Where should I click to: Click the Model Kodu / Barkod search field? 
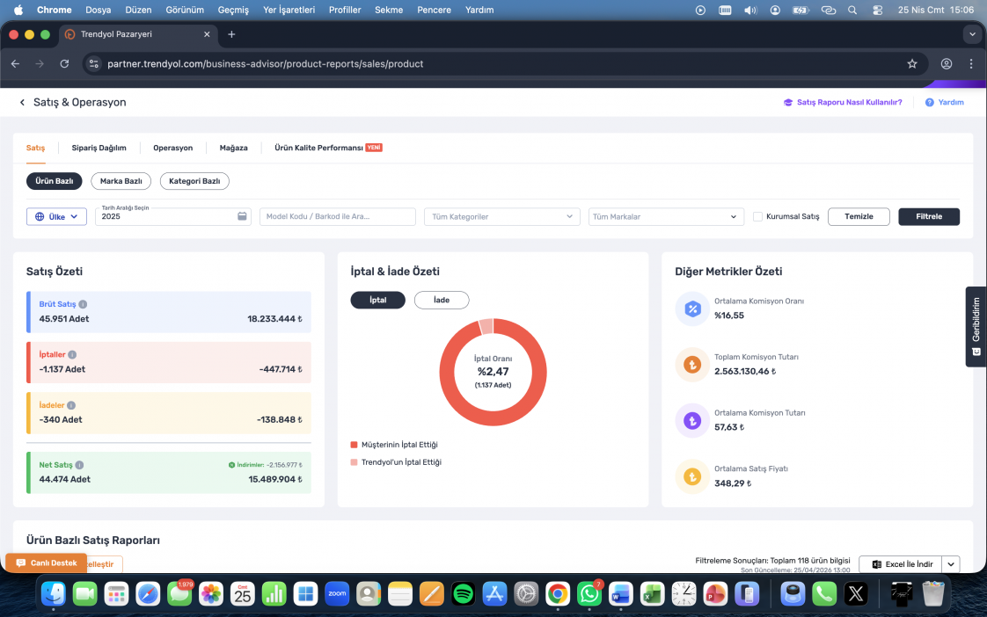tap(338, 216)
